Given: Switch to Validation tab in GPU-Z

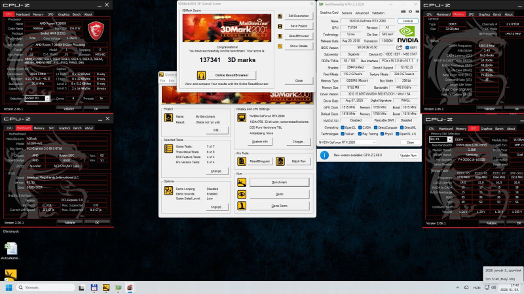Looking at the screenshot, I should coord(378,13).
